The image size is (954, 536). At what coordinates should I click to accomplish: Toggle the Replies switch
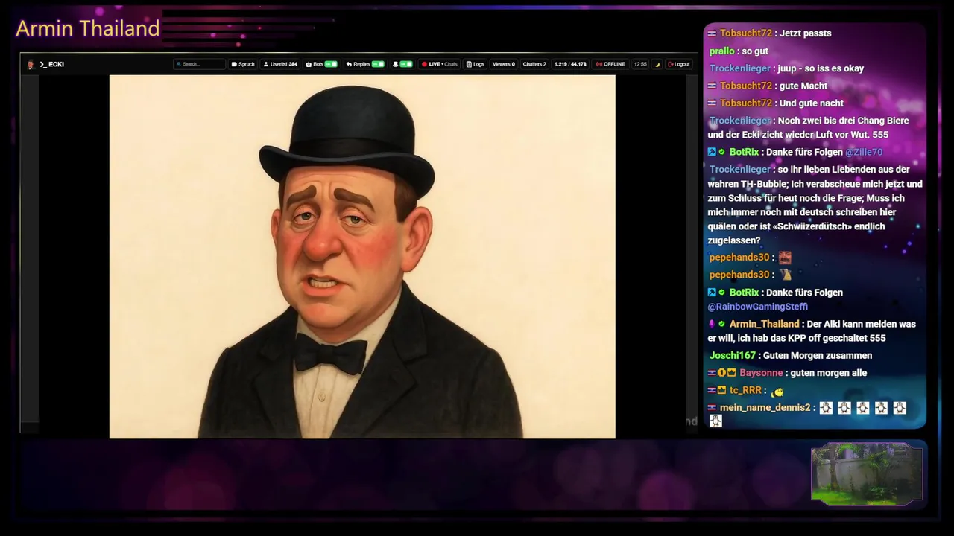[378, 64]
